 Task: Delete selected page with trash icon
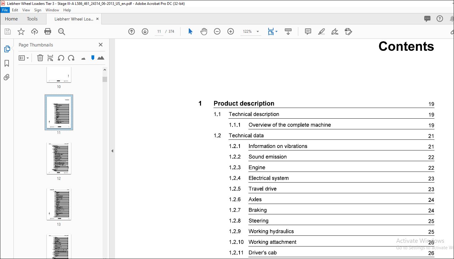pos(40,58)
